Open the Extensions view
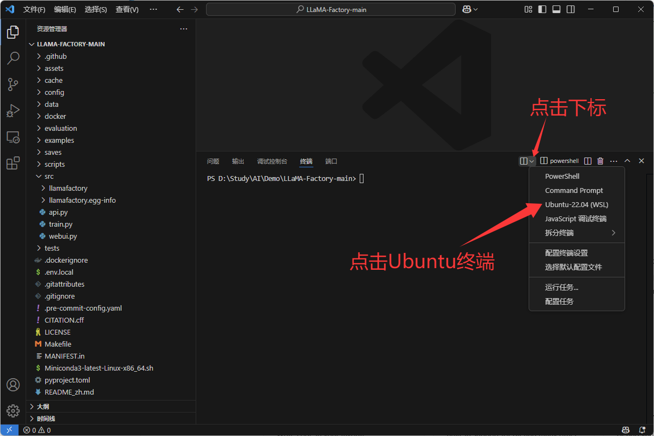This screenshot has height=436, width=654. pyautogui.click(x=13, y=163)
